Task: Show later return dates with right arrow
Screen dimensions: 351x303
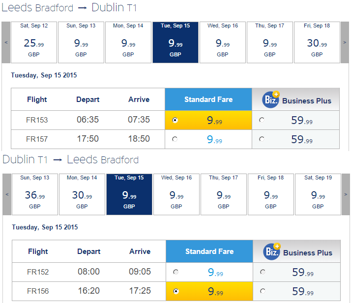Action: [x=346, y=194]
